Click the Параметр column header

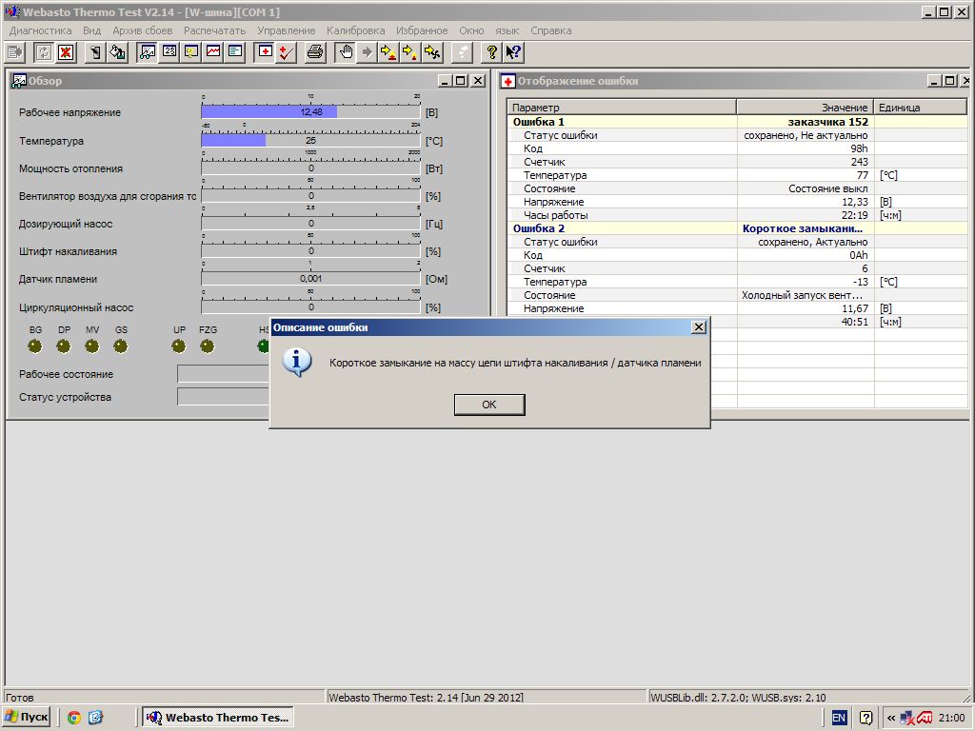[x=622, y=107]
